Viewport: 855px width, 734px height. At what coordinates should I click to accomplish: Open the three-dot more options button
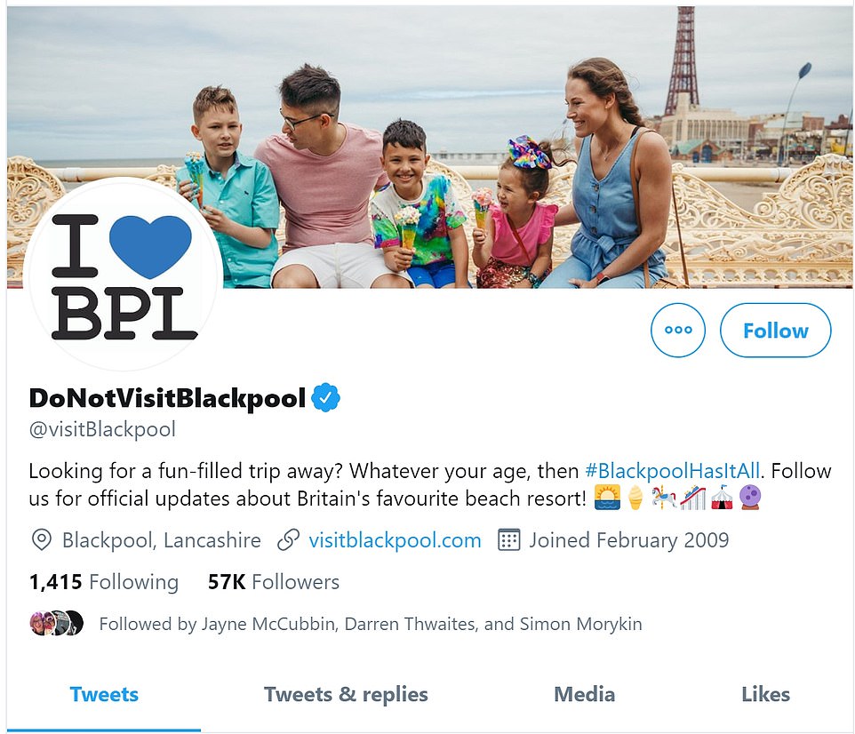(677, 331)
